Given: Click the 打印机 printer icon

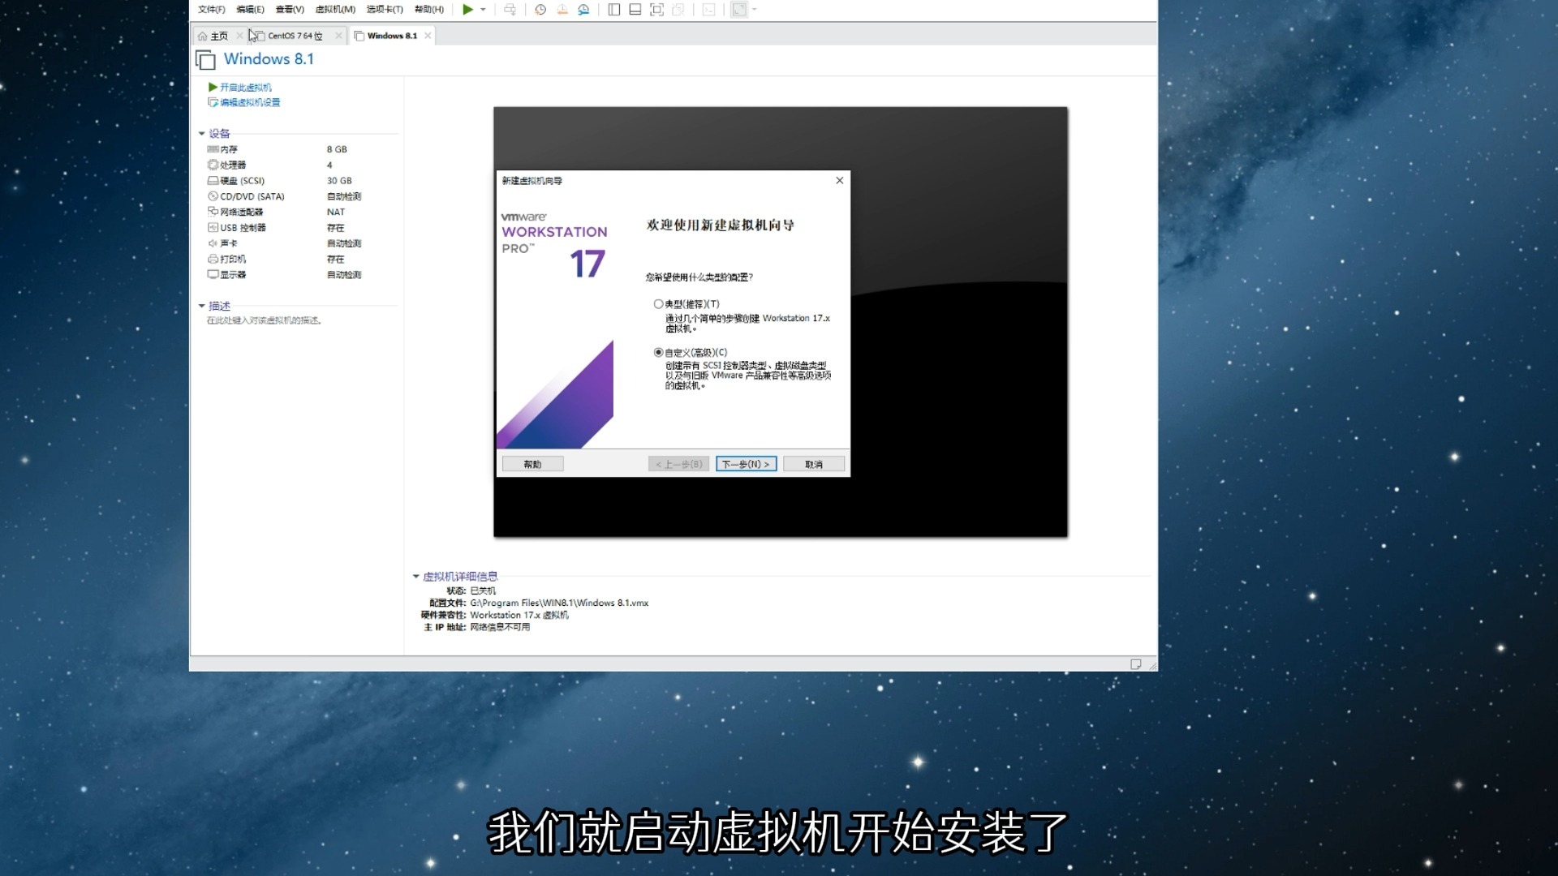Looking at the screenshot, I should (213, 259).
